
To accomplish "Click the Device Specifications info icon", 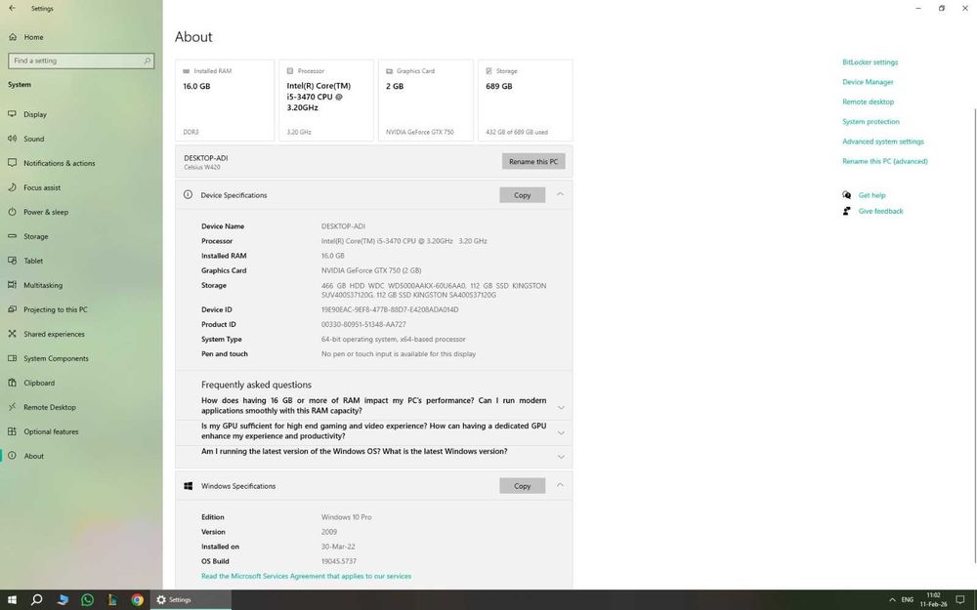I will tap(189, 195).
